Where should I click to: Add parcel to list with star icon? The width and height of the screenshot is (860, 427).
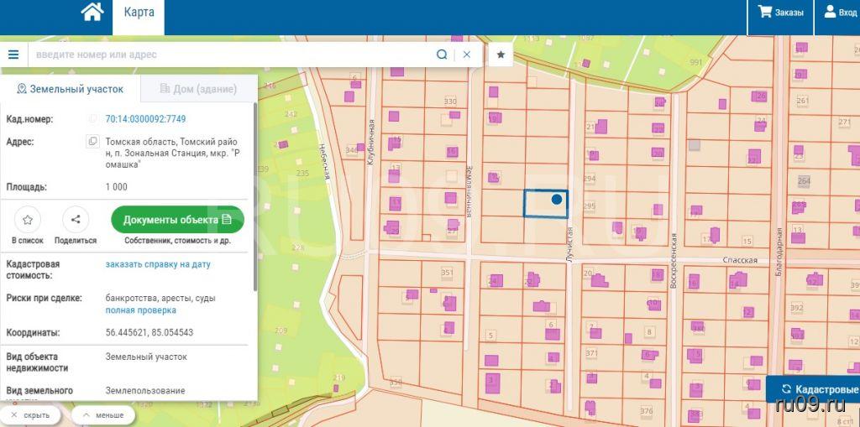pos(28,220)
